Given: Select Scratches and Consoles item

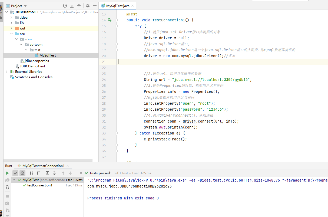Looking at the screenshot, I should [x=34, y=77].
